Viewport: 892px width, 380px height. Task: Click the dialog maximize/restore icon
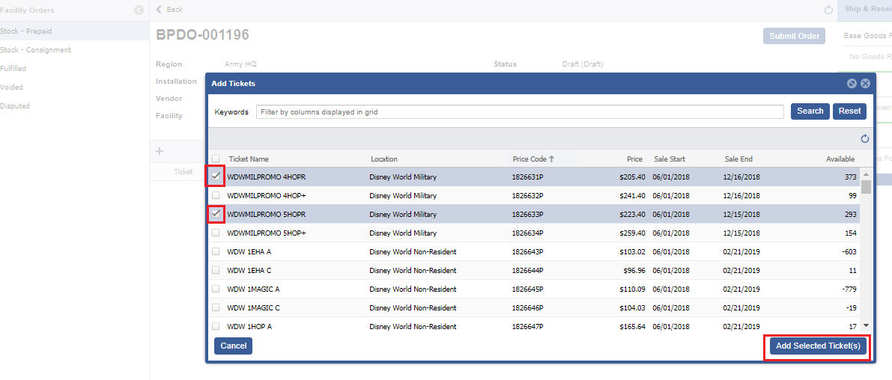(x=852, y=84)
